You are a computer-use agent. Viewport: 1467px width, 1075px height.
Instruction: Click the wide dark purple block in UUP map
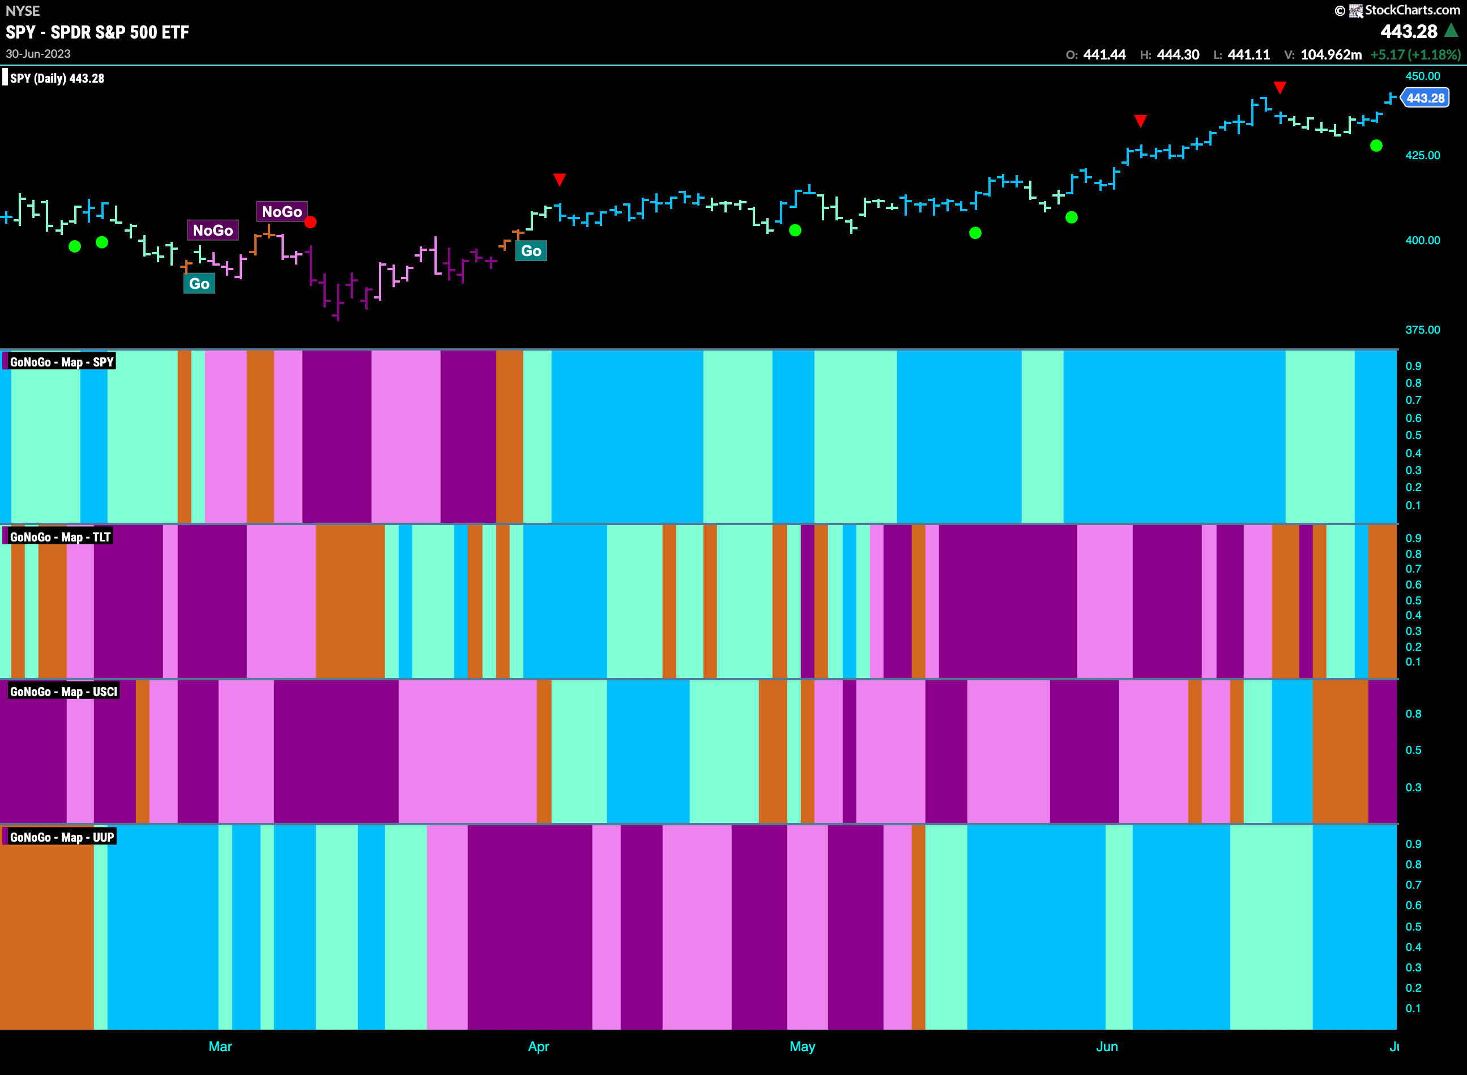(x=530, y=927)
